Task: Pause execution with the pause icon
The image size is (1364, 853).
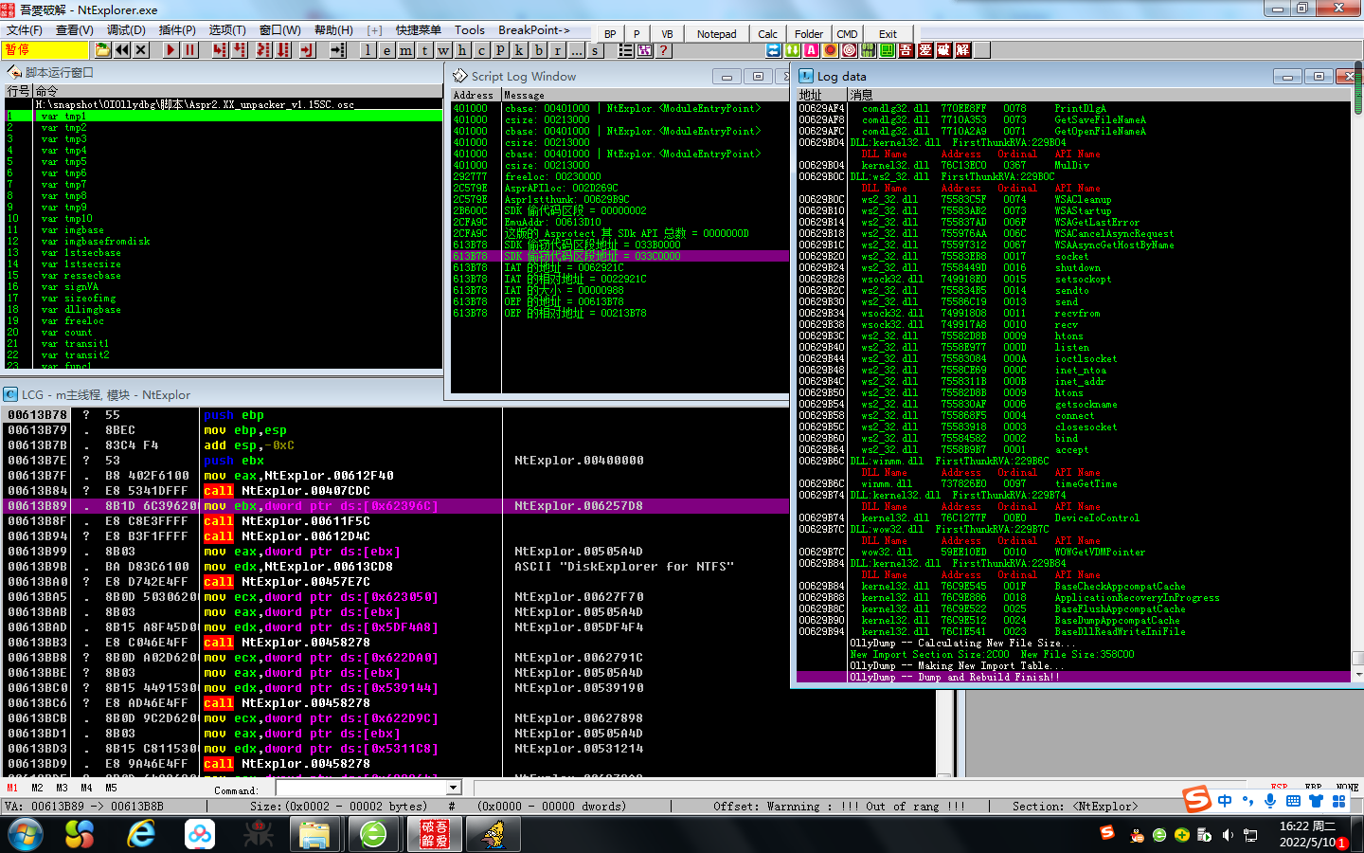Action: pos(189,50)
